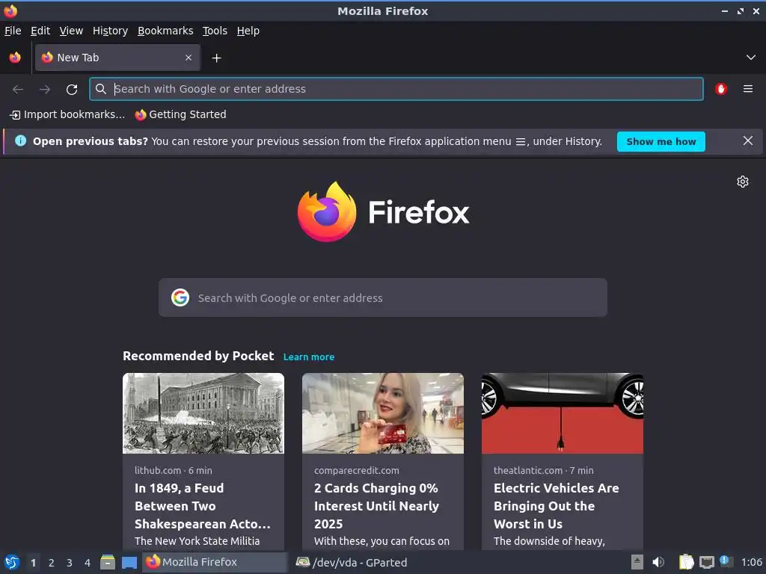Click the taskbar clock showing 1:06

click(x=751, y=562)
